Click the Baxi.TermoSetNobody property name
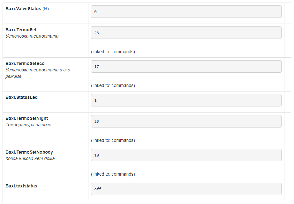The height and width of the screenshot is (204, 294). (29, 152)
